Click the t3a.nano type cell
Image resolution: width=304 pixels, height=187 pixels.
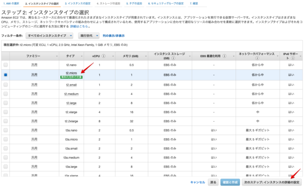[x=71, y=130]
